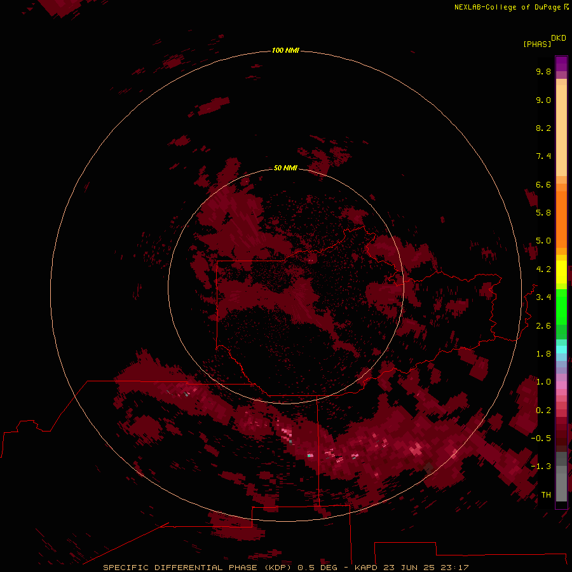The width and height of the screenshot is (572, 572).
Task: Click the bright green segment of the color bar
Action: (561, 306)
